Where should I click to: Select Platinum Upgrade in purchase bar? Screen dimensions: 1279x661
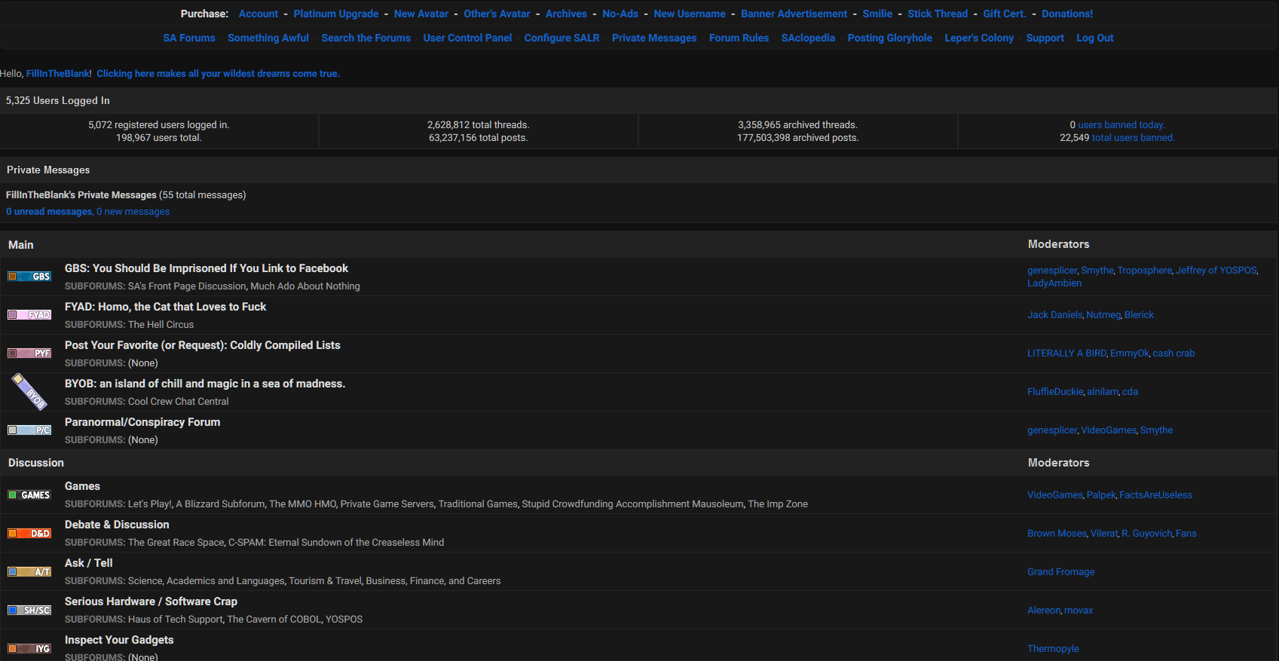tap(336, 14)
